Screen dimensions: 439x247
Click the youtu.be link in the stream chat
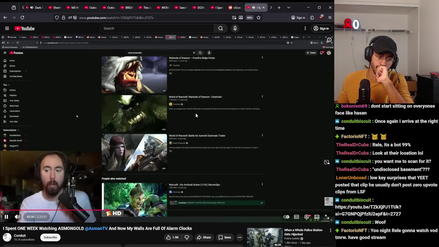(x=368, y=210)
